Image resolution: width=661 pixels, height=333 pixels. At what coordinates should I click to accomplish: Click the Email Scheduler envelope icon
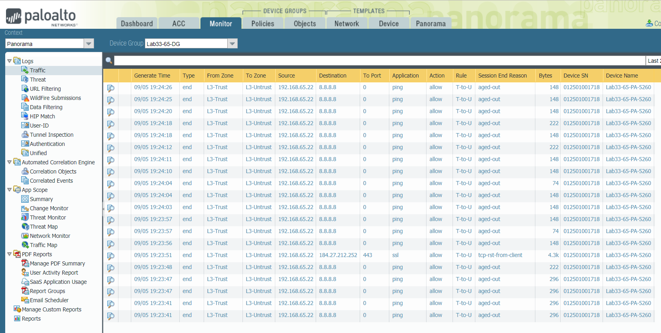tap(25, 300)
